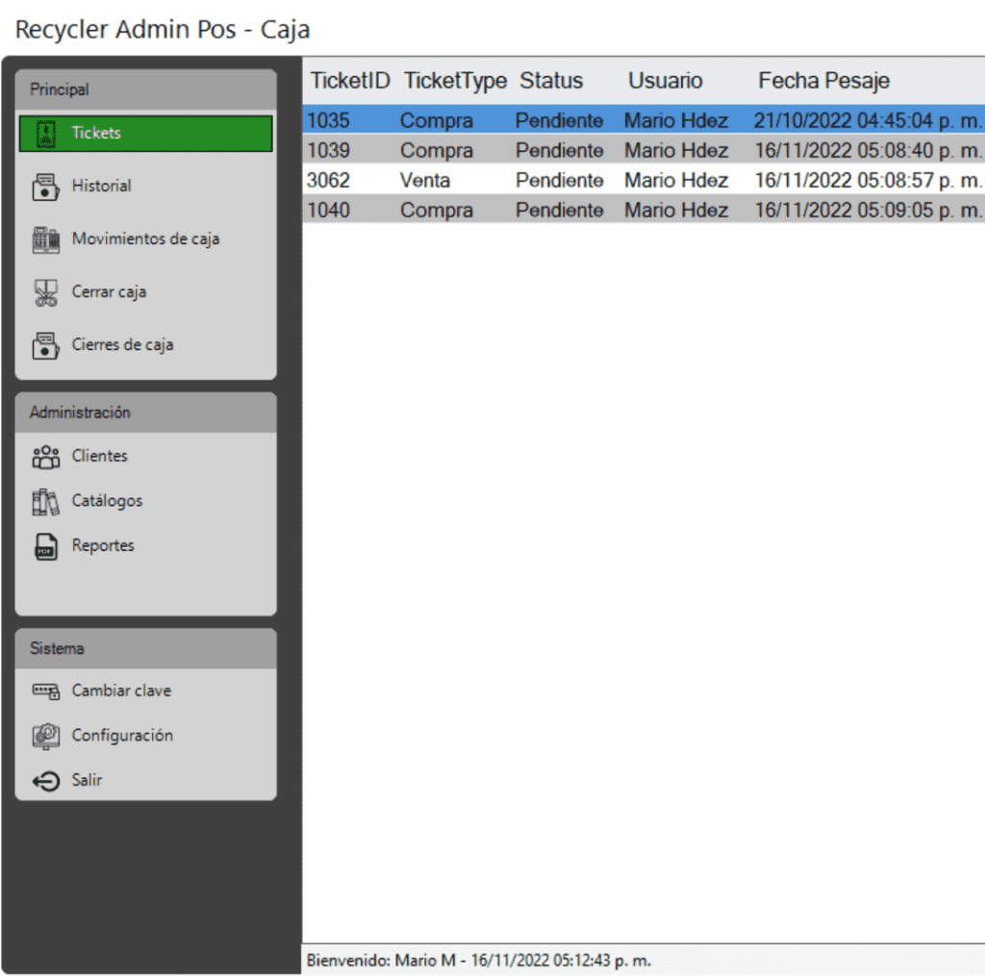Click the Catálogos books icon
Image resolution: width=985 pixels, height=976 pixels.
pyautogui.click(x=45, y=501)
